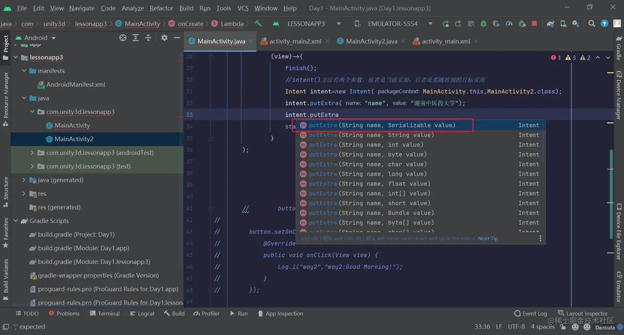Click the editor vertical scrollbar thumb
The height and width of the screenshot is (335, 624).
[611, 194]
